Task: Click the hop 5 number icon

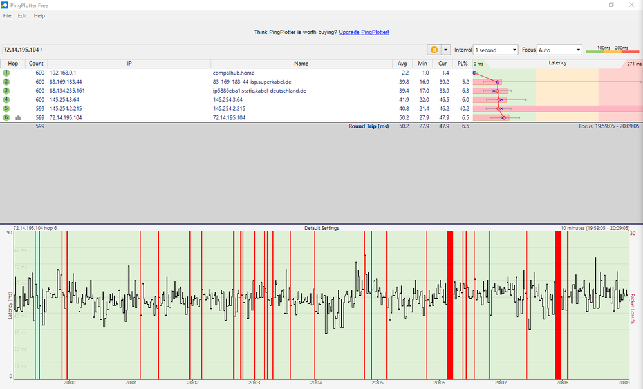Action: pos(6,109)
